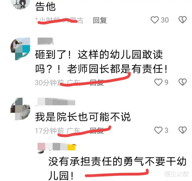Viewport: 192px width, 181px height.
Task: Select comment '砸到了！这样的幼儿园敢读吗'
Action: pyautogui.click(x=101, y=62)
